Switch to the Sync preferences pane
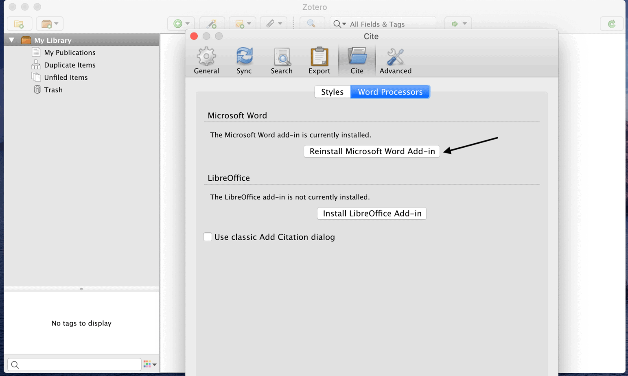Screen dimensions: 628x376 244,59
